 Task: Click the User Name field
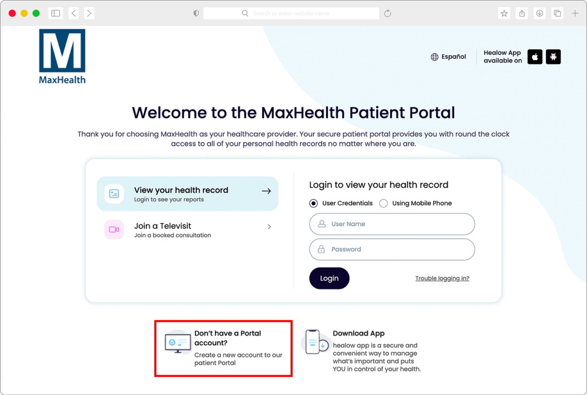coord(392,224)
